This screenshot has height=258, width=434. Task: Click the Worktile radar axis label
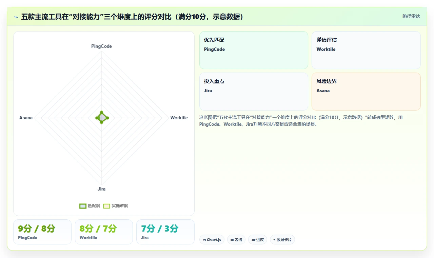click(179, 118)
